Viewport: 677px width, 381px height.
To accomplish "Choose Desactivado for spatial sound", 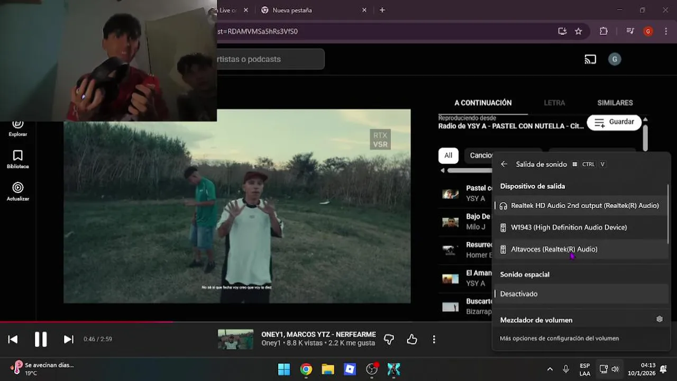I will [x=580, y=294].
